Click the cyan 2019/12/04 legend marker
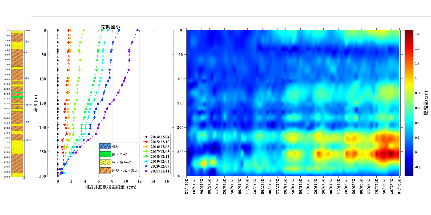 click(146, 161)
